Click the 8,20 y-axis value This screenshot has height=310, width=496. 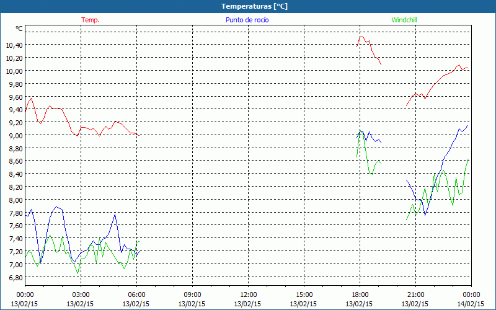click(15, 187)
